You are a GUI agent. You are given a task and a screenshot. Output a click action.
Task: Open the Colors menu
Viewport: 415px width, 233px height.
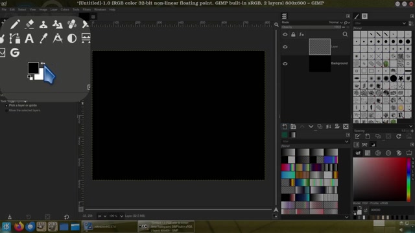click(65, 10)
